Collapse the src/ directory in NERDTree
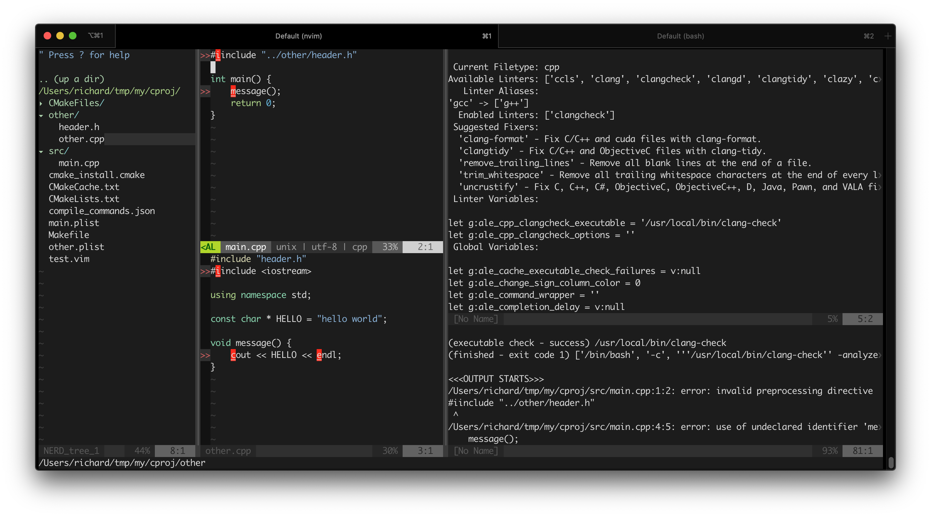The width and height of the screenshot is (931, 517). tap(42, 151)
